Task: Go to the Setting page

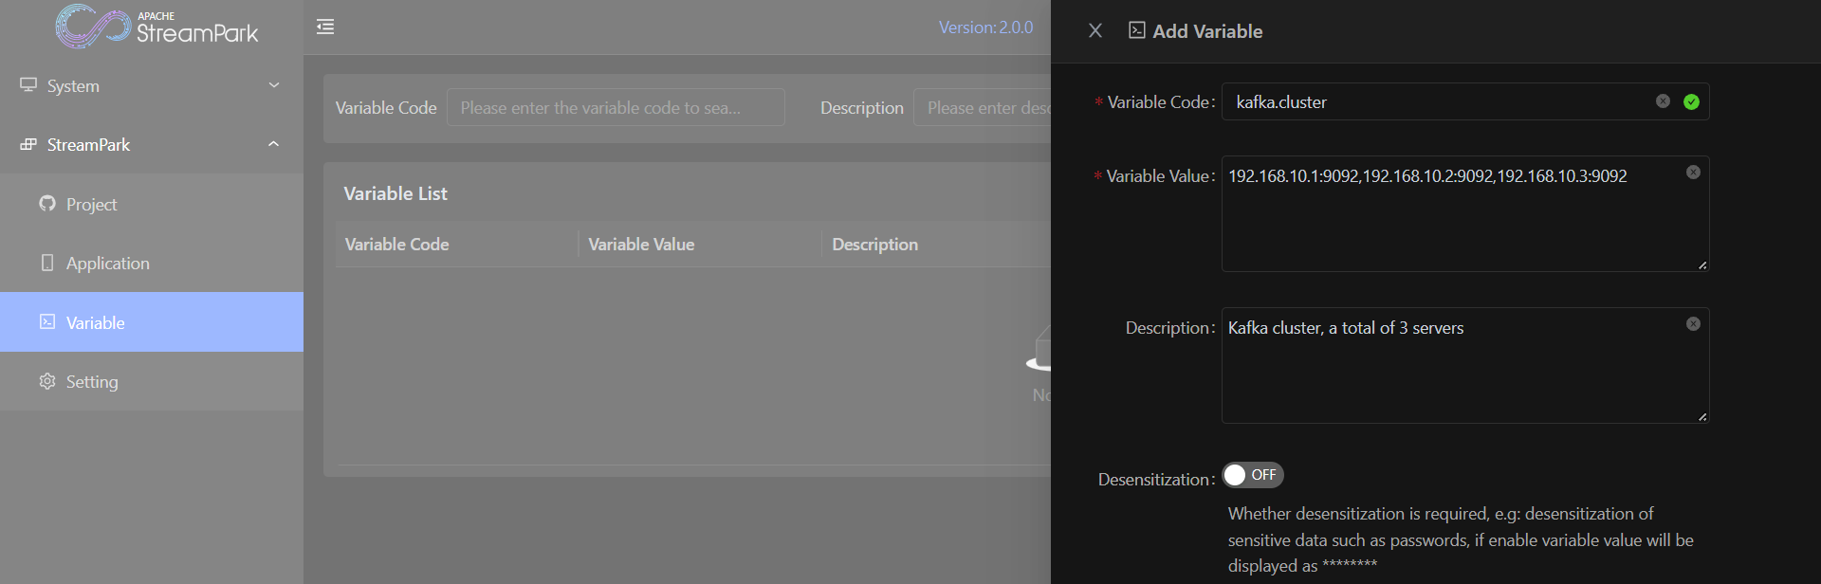Action: [x=92, y=382]
